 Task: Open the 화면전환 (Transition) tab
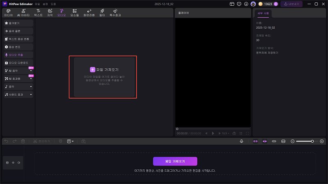point(89,13)
